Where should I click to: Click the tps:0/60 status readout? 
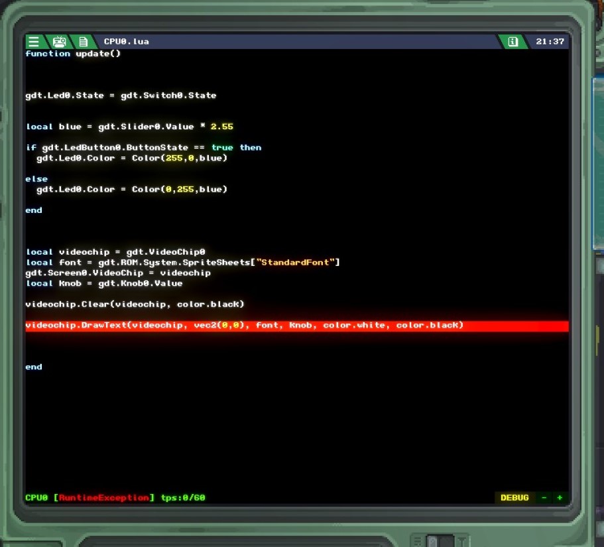(183, 497)
